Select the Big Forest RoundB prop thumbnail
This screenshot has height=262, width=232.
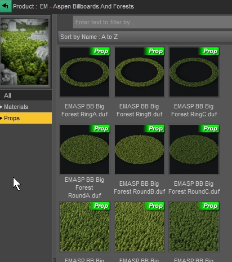139,149
